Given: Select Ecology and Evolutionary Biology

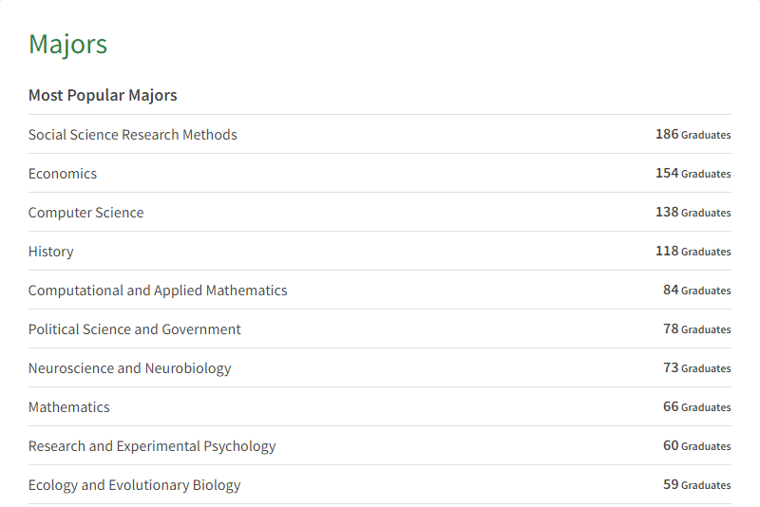Looking at the screenshot, I should coord(135,485).
